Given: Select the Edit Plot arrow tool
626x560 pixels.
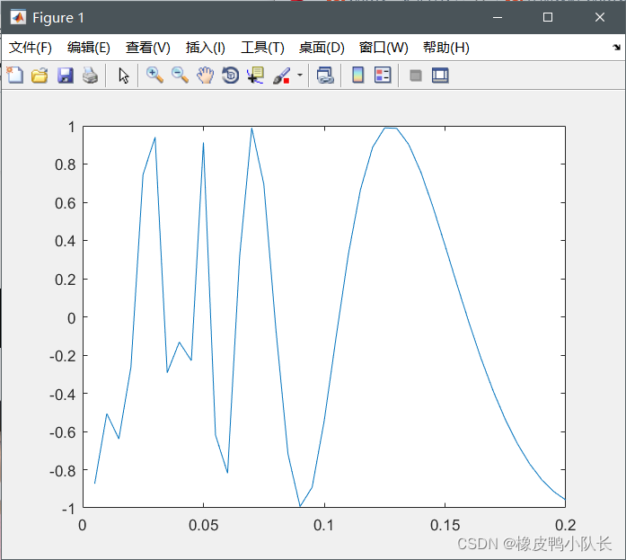Looking at the screenshot, I should pos(124,76).
